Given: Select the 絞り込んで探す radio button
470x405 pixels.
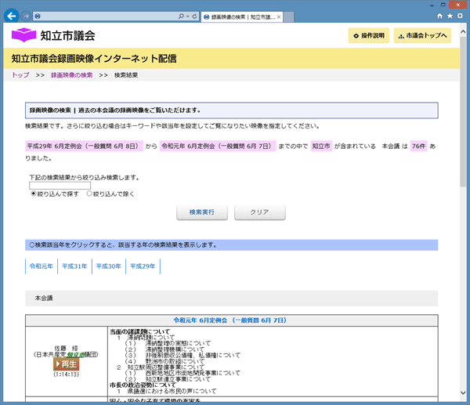Looking at the screenshot, I should (x=34, y=193).
